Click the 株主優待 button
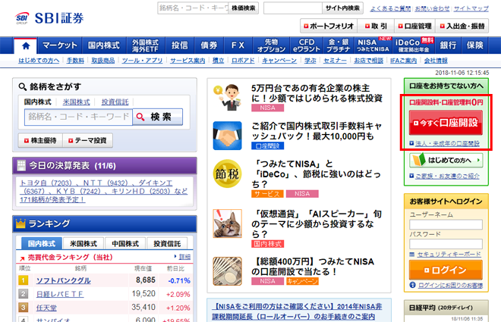 pyautogui.click(x=40, y=141)
